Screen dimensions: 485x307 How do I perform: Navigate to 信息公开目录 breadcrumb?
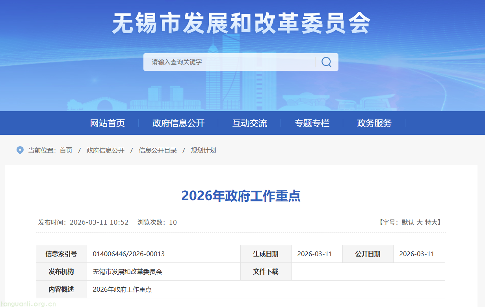[158, 150]
